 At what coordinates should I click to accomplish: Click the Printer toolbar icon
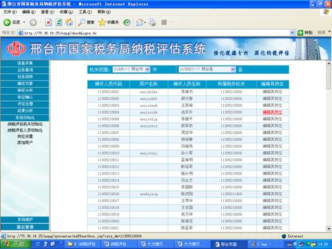click(x=152, y=22)
